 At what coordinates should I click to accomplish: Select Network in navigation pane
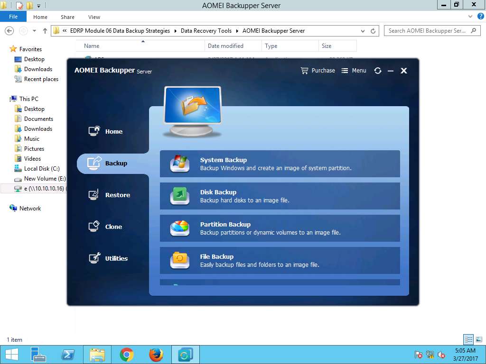pos(30,209)
